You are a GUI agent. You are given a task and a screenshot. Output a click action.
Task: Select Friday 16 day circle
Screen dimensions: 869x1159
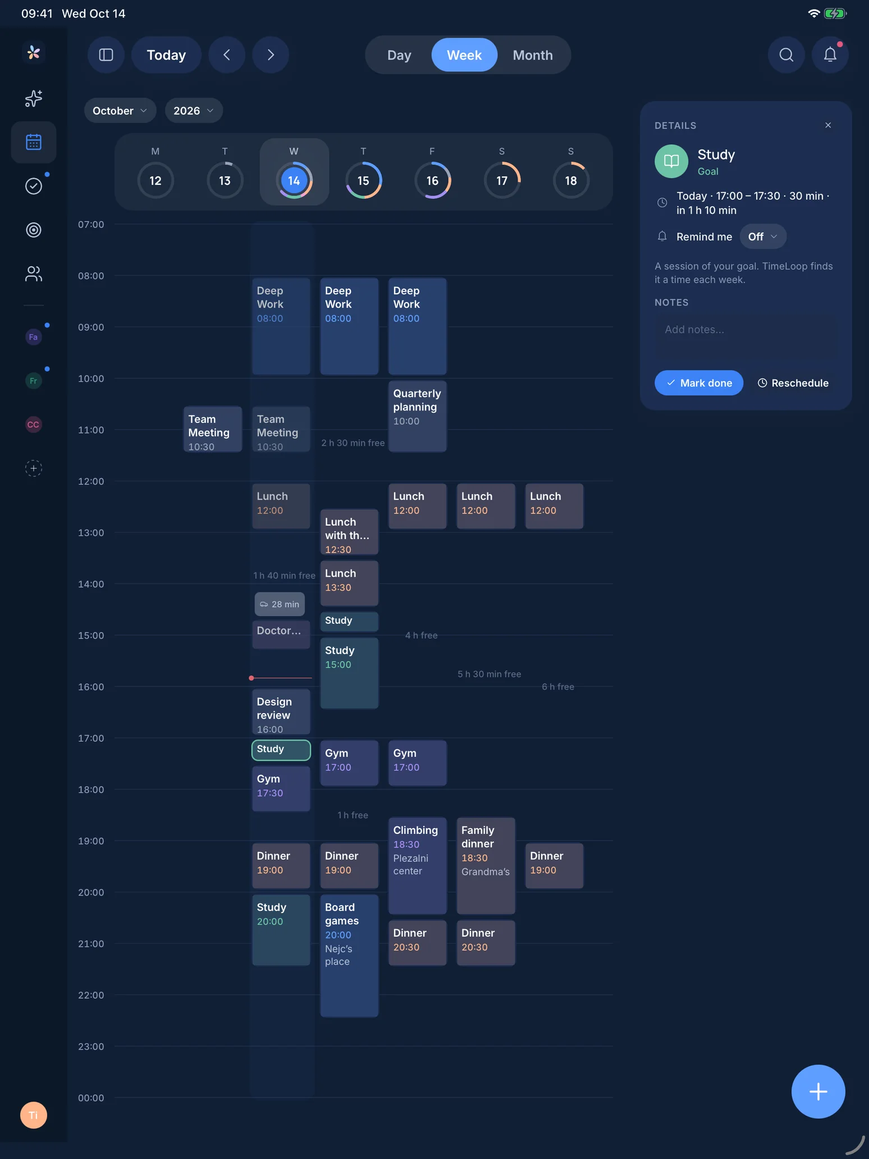432,180
